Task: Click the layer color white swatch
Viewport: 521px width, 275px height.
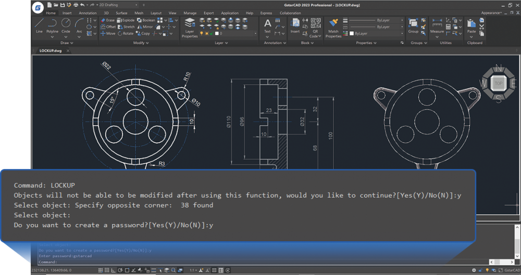Action: pyautogui.click(x=217, y=33)
